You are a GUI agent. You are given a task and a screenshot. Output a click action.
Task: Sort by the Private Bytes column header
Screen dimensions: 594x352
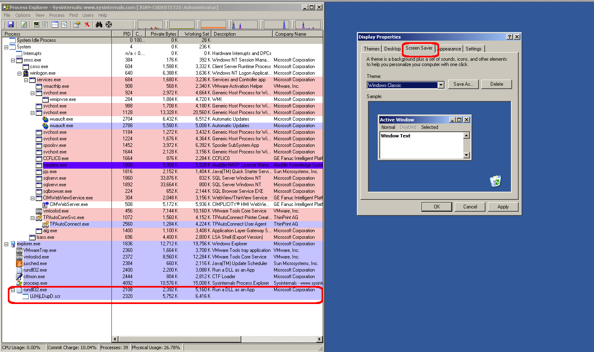(163, 34)
